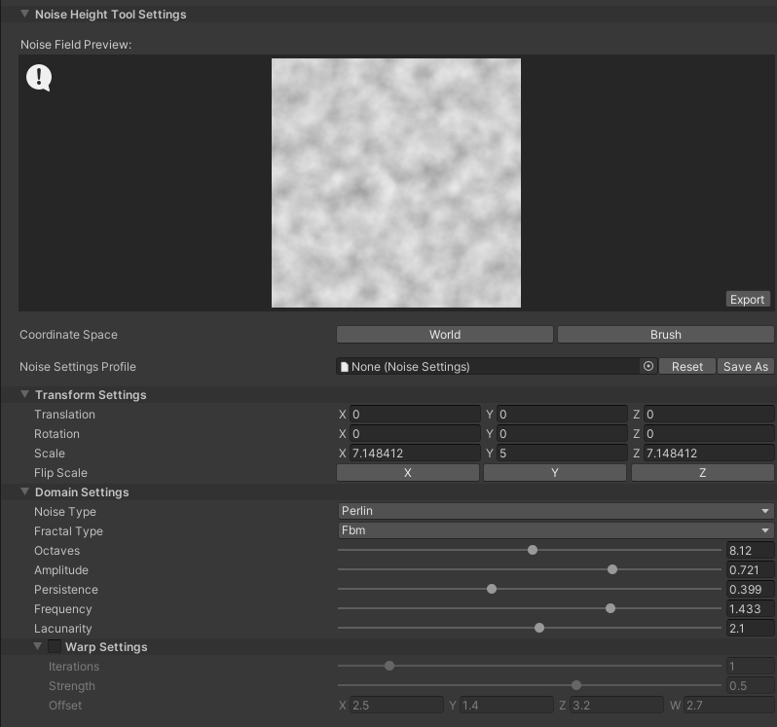Click the Octaves slider handle
This screenshot has width=777, height=727.
tap(533, 551)
